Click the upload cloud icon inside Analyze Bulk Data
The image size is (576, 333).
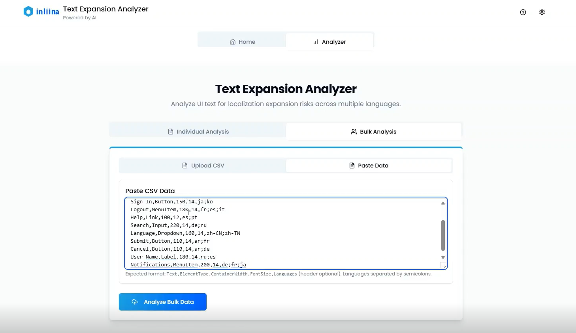134,302
